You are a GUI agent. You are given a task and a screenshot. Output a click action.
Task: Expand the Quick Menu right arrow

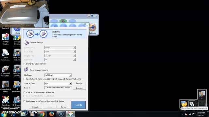197,104
